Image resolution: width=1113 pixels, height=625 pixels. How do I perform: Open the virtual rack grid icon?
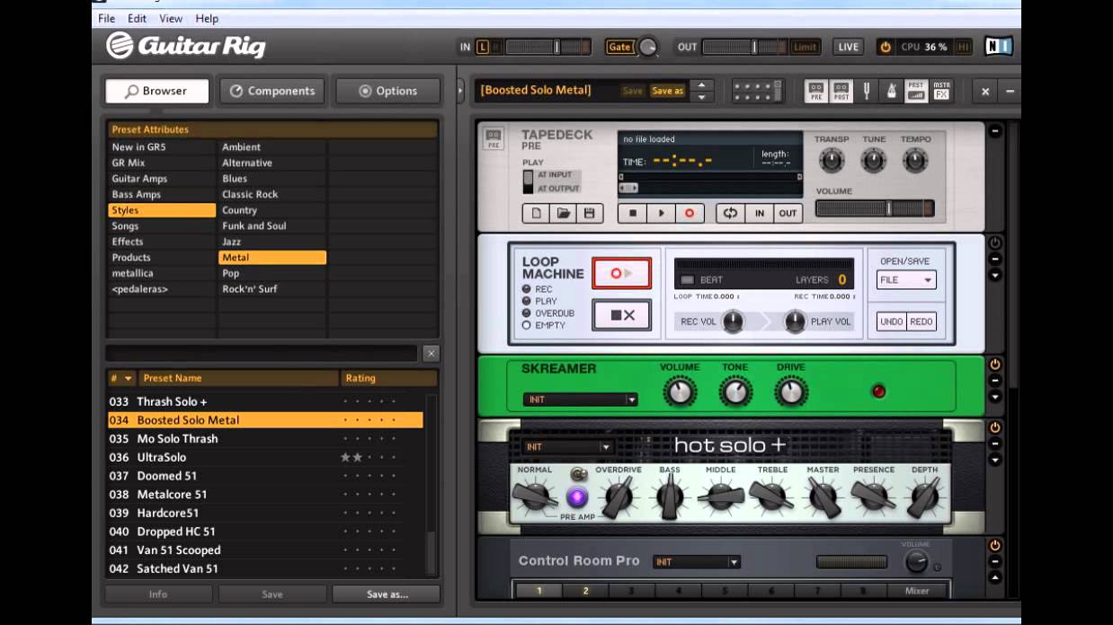coord(758,91)
